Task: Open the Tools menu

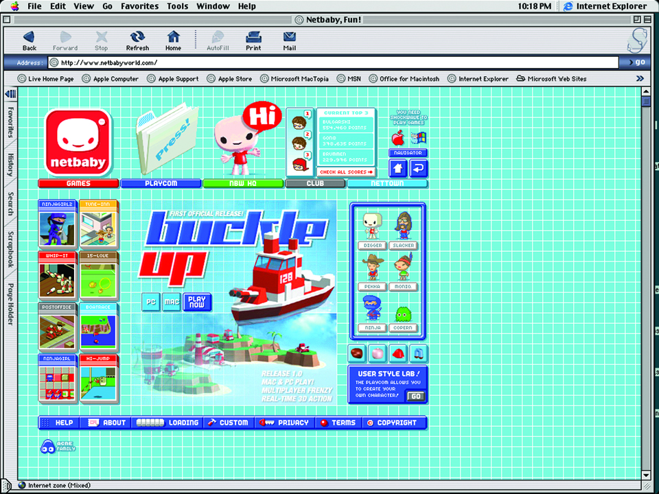Action: 177,6
